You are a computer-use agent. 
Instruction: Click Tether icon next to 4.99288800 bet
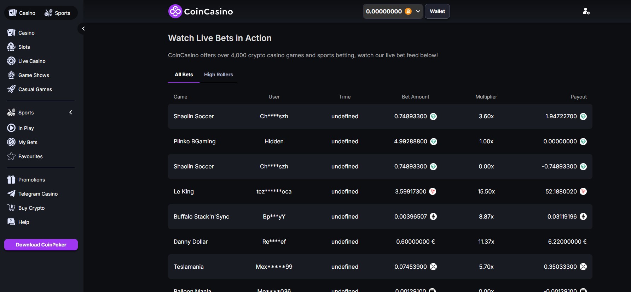pos(434,141)
